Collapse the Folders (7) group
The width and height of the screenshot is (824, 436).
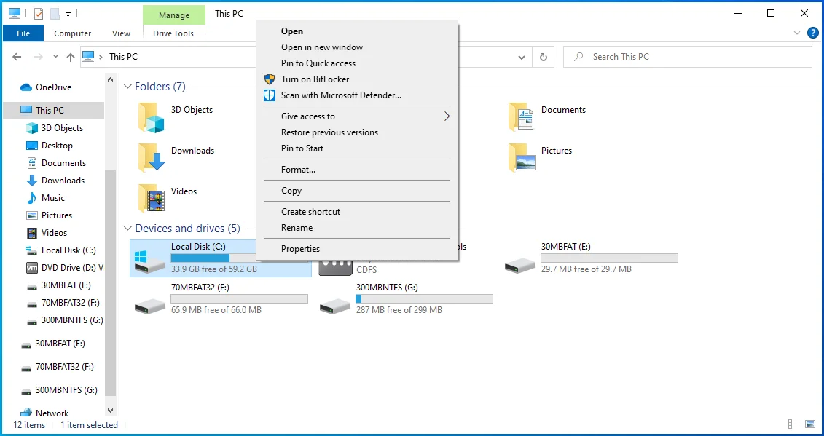[x=127, y=86]
